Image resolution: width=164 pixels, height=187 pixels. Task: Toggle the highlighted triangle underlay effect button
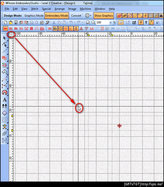[x=76, y=29]
